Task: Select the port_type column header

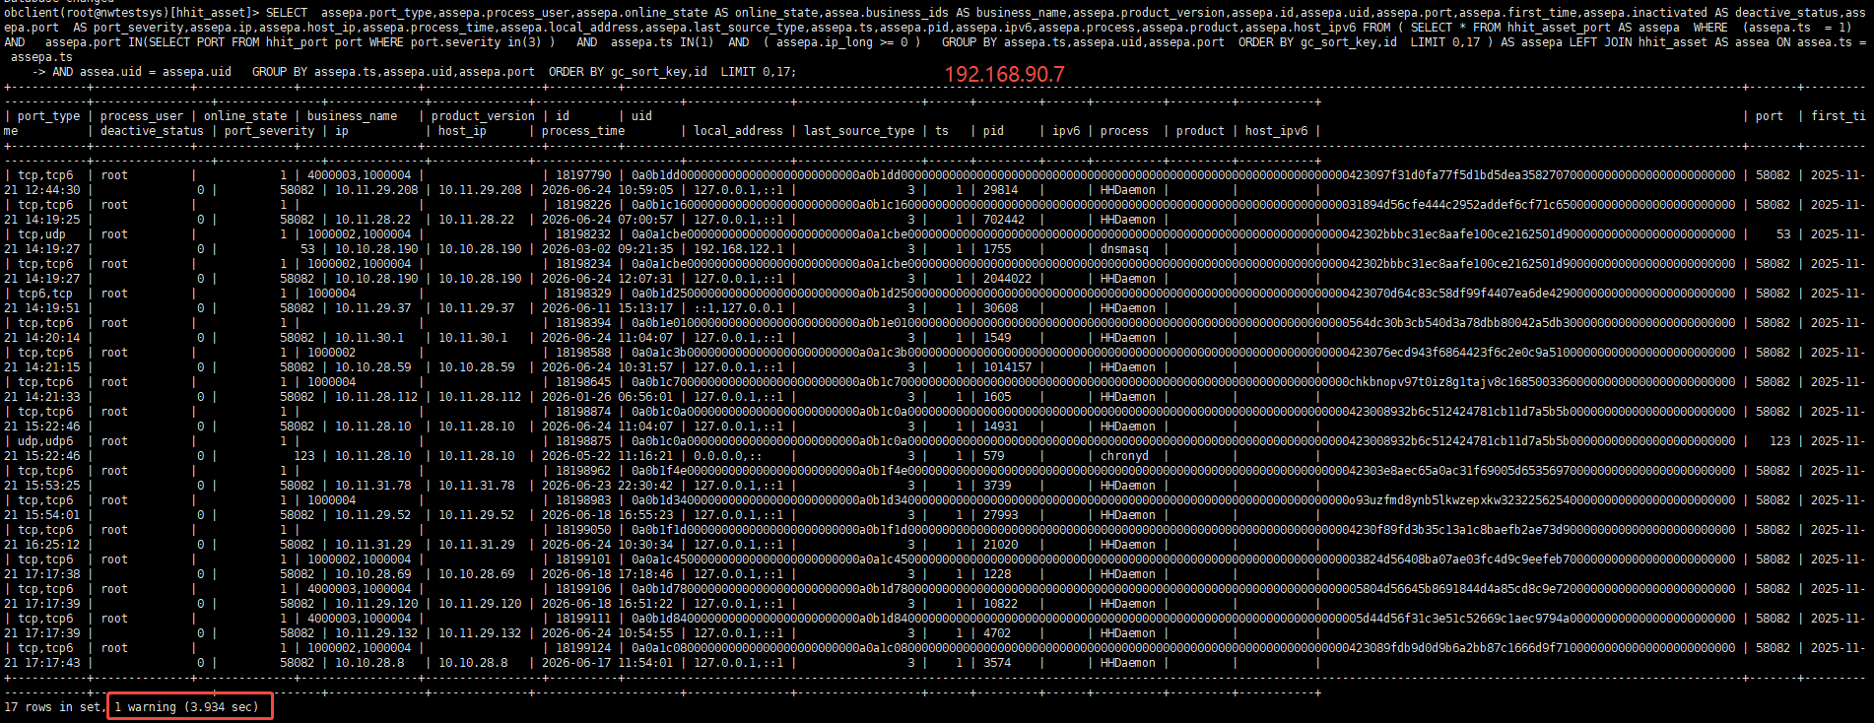Action: coord(48,116)
